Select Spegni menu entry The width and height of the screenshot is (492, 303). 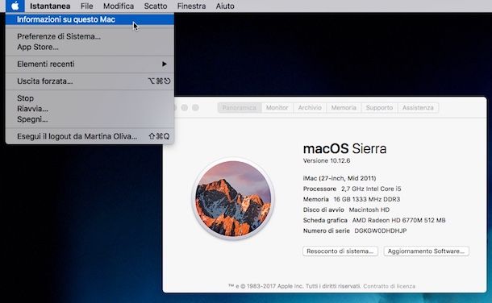pos(90,119)
